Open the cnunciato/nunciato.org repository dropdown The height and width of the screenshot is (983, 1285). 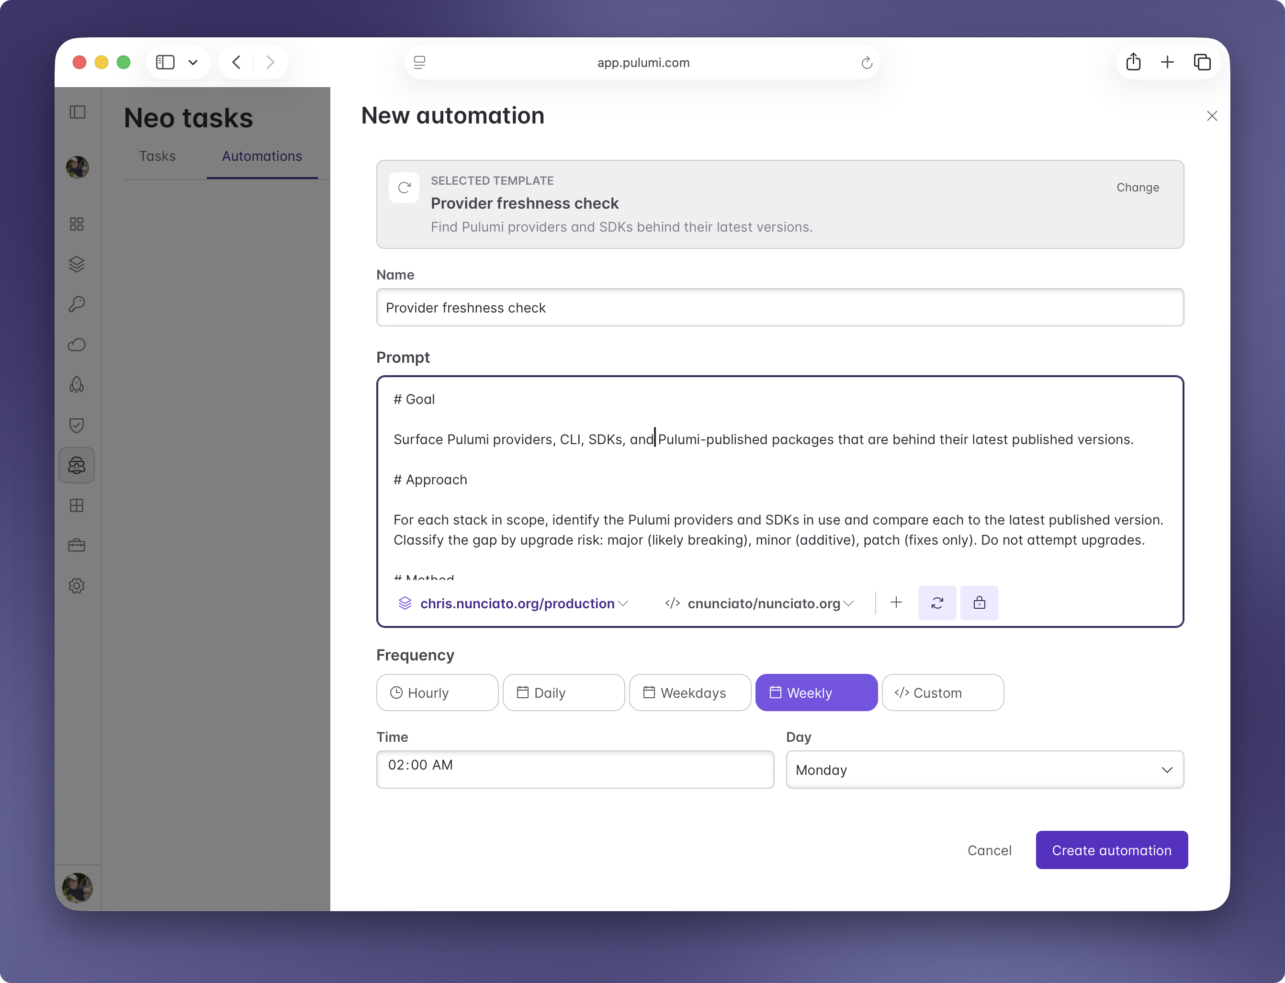point(759,603)
